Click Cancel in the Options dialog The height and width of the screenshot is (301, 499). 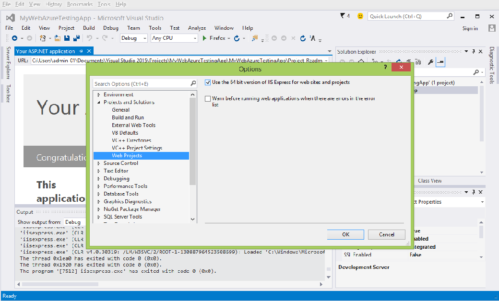387,234
